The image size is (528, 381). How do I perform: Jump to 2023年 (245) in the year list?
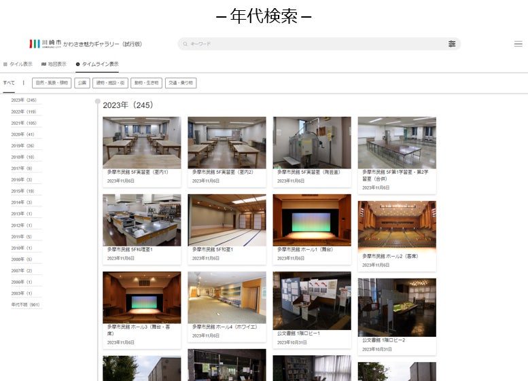(x=24, y=101)
